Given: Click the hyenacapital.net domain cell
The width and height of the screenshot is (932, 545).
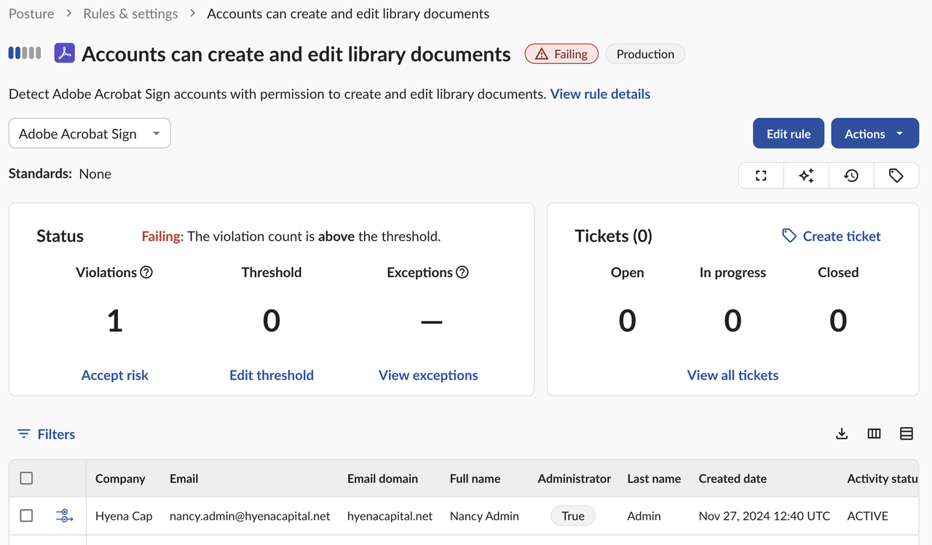Looking at the screenshot, I should pyautogui.click(x=390, y=516).
